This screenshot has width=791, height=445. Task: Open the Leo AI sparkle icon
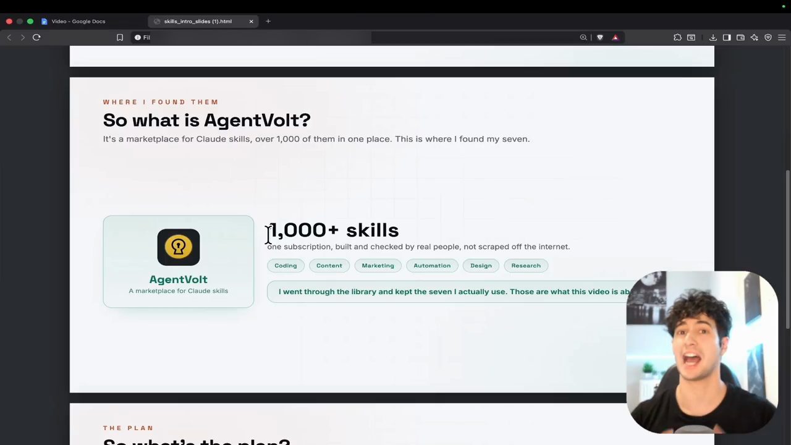pos(755,38)
